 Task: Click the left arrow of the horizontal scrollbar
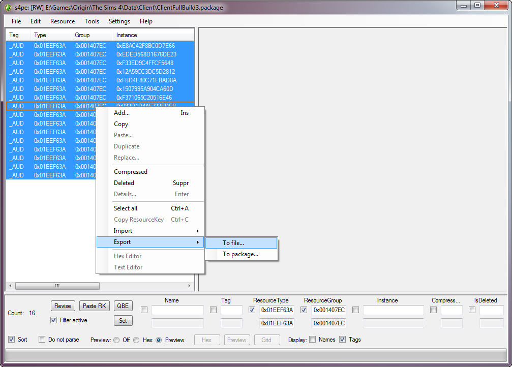coord(11,286)
